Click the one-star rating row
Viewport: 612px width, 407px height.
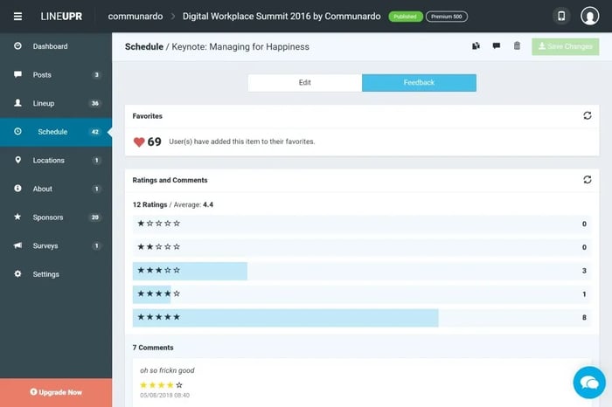pyautogui.click(x=362, y=224)
